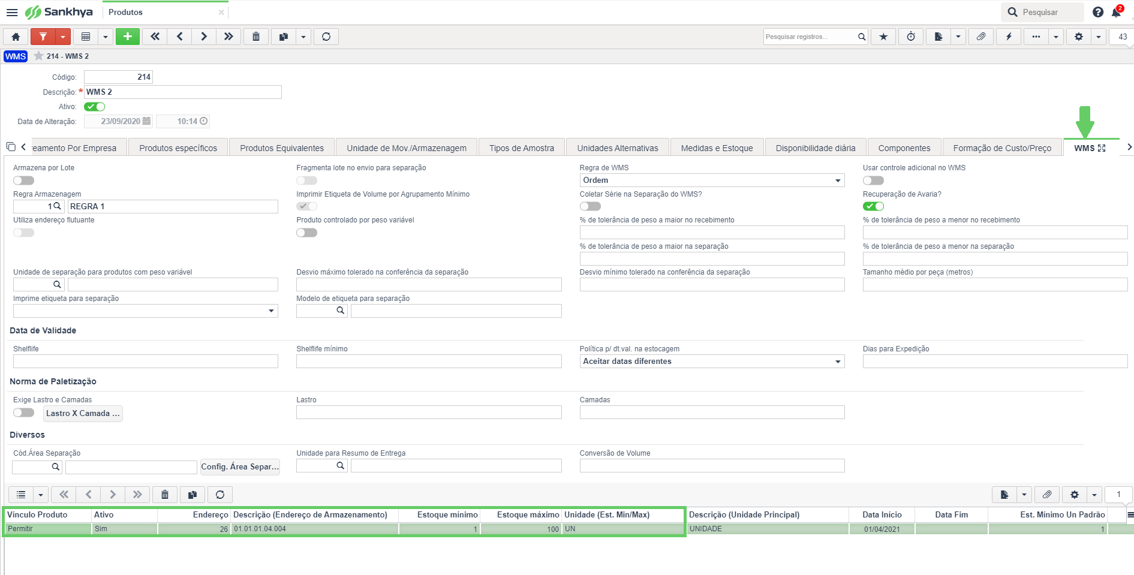The width and height of the screenshot is (1134, 575).
Task: Delete the record with the top toolbar trash icon
Action: [x=256, y=37]
